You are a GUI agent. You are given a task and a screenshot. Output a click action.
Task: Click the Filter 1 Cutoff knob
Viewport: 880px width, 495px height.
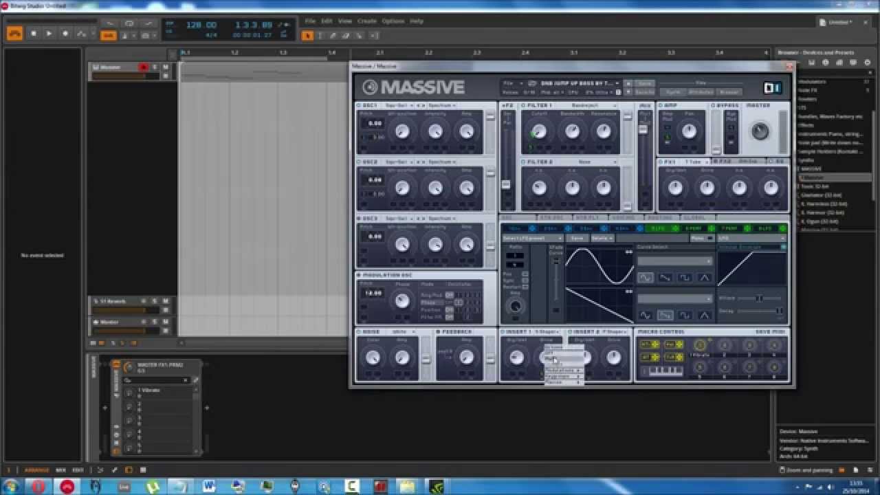pyautogui.click(x=539, y=131)
